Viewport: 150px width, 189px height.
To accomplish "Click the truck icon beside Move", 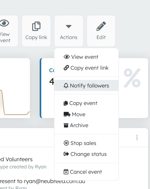I will 67,114.
